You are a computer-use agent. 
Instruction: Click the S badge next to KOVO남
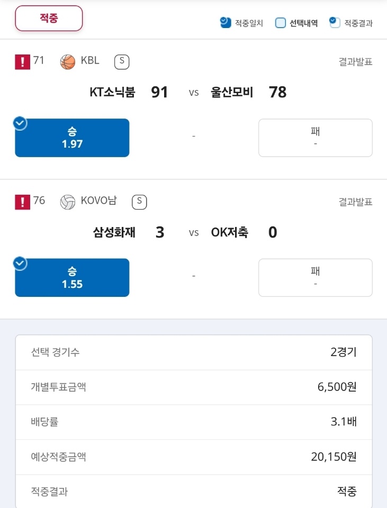click(139, 202)
